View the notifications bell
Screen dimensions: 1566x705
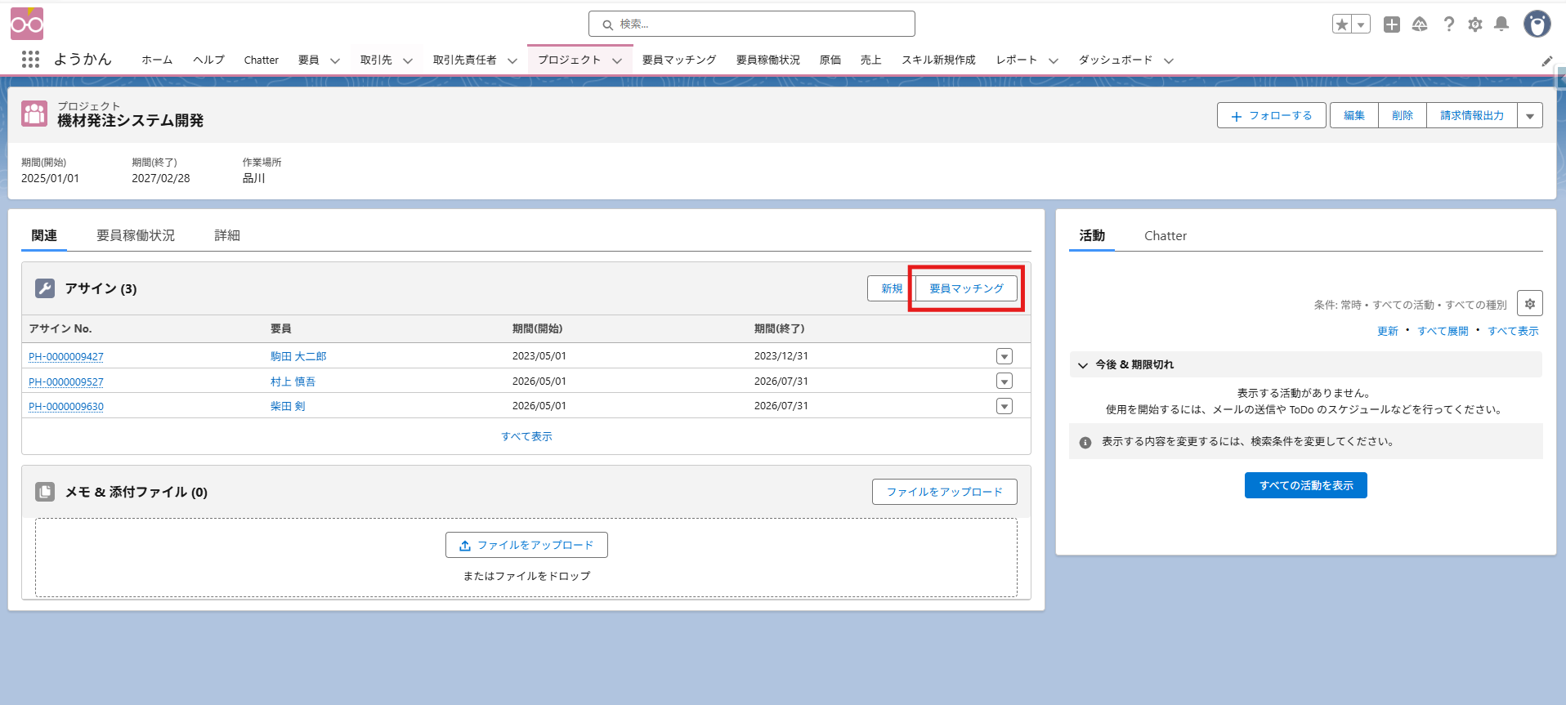[1501, 25]
